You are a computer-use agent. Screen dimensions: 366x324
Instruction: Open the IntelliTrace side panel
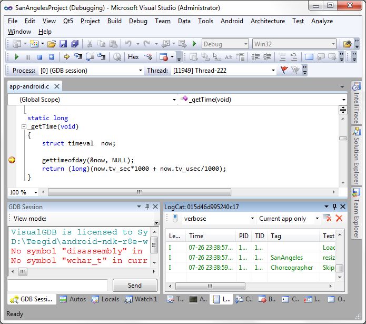tap(356, 103)
